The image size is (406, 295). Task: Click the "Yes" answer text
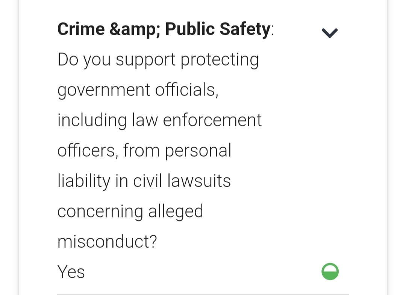point(71,272)
